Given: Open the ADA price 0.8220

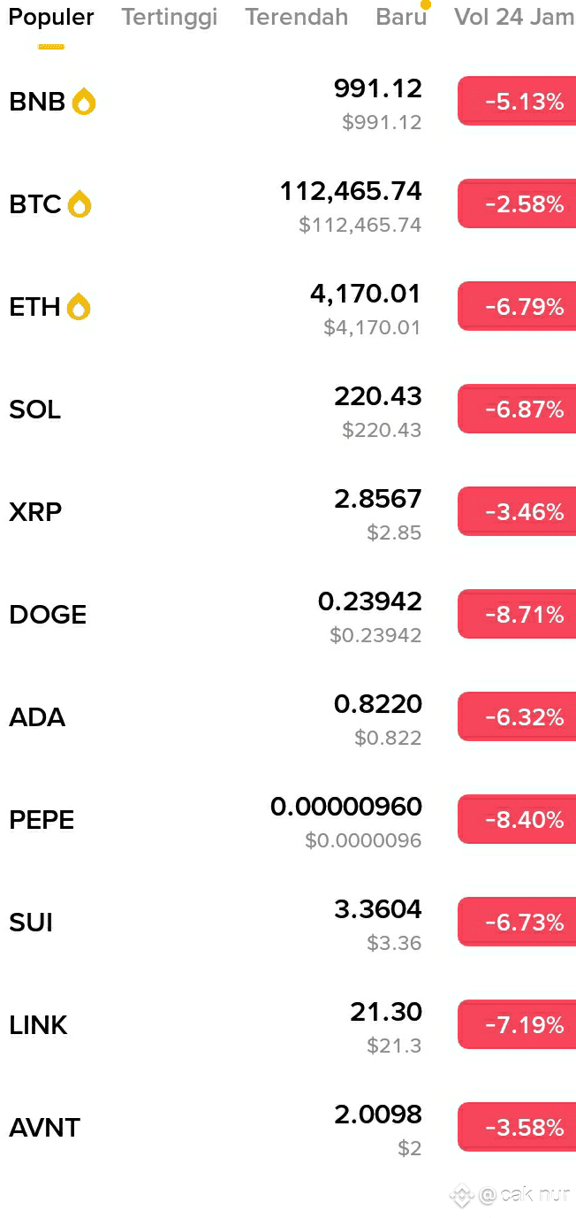Looking at the screenshot, I should click(x=378, y=704).
